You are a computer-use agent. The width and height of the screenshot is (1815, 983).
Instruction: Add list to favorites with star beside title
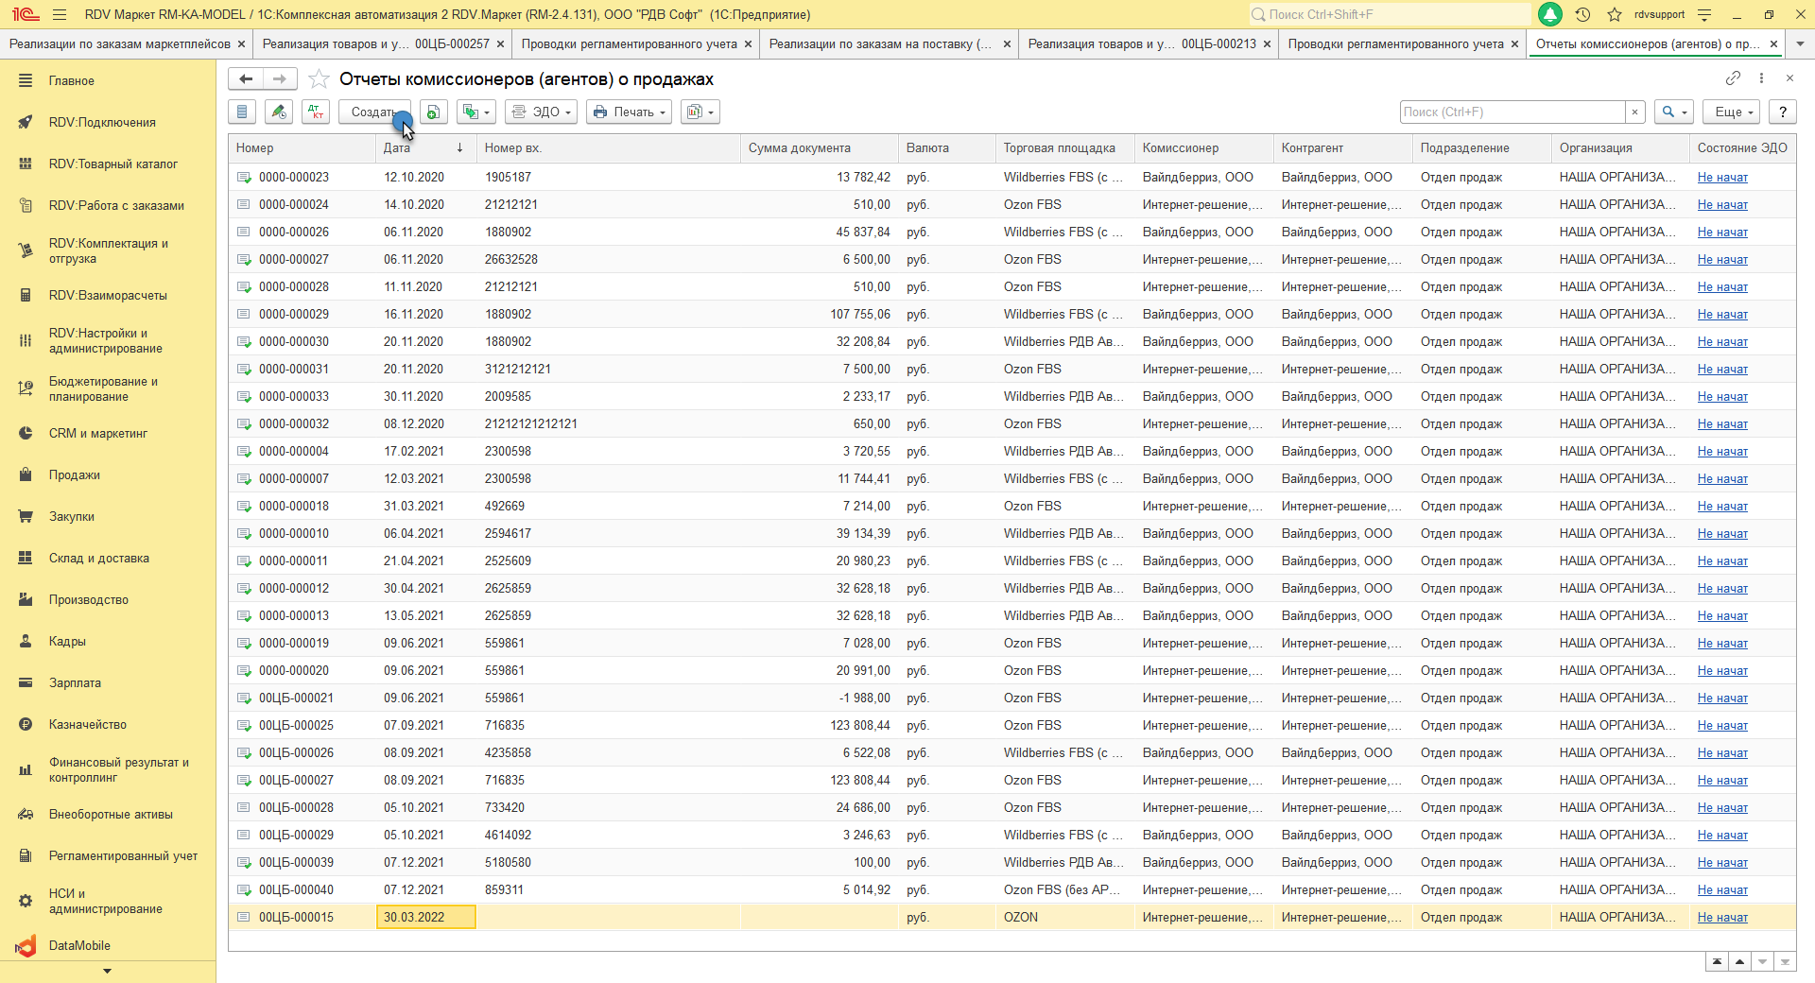pos(320,79)
